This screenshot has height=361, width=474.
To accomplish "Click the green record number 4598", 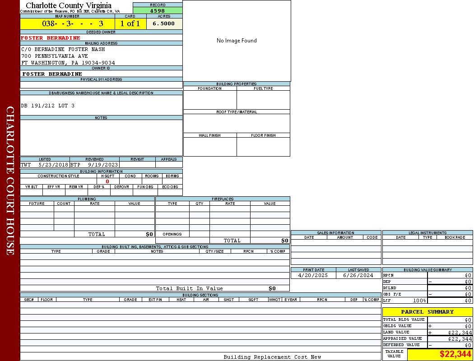I will pos(158,11).
